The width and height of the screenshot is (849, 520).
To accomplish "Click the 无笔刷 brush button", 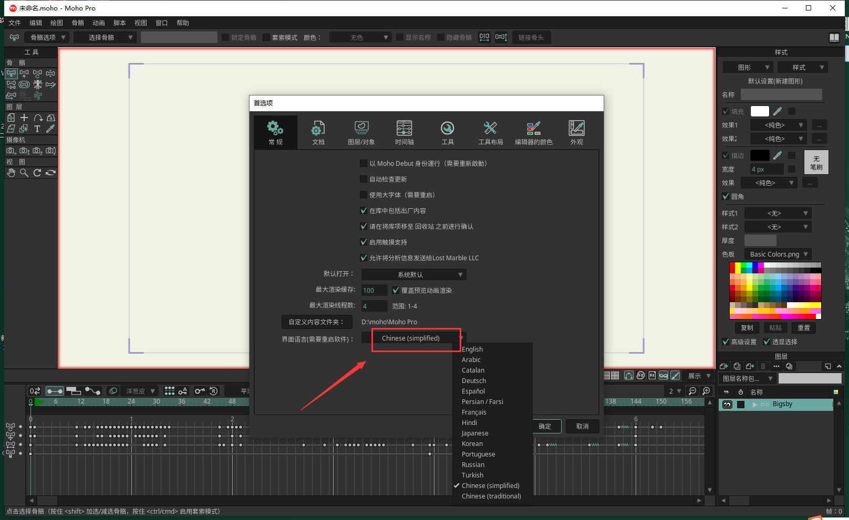I will pyautogui.click(x=816, y=163).
